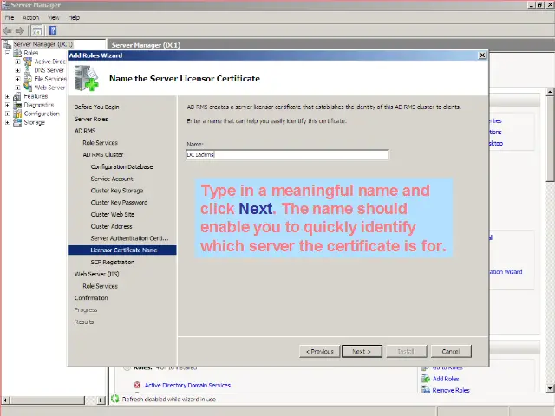Screen dimensions: 555x416
Task: Go to Service Account wizard step
Action: 112,179
